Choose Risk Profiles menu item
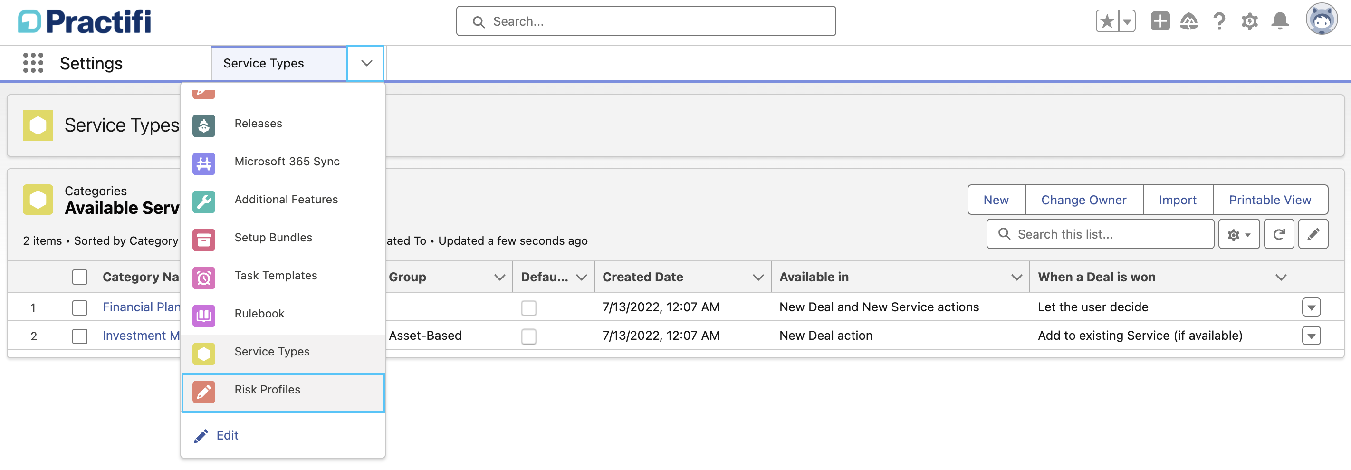The image size is (1351, 470). pos(283,393)
